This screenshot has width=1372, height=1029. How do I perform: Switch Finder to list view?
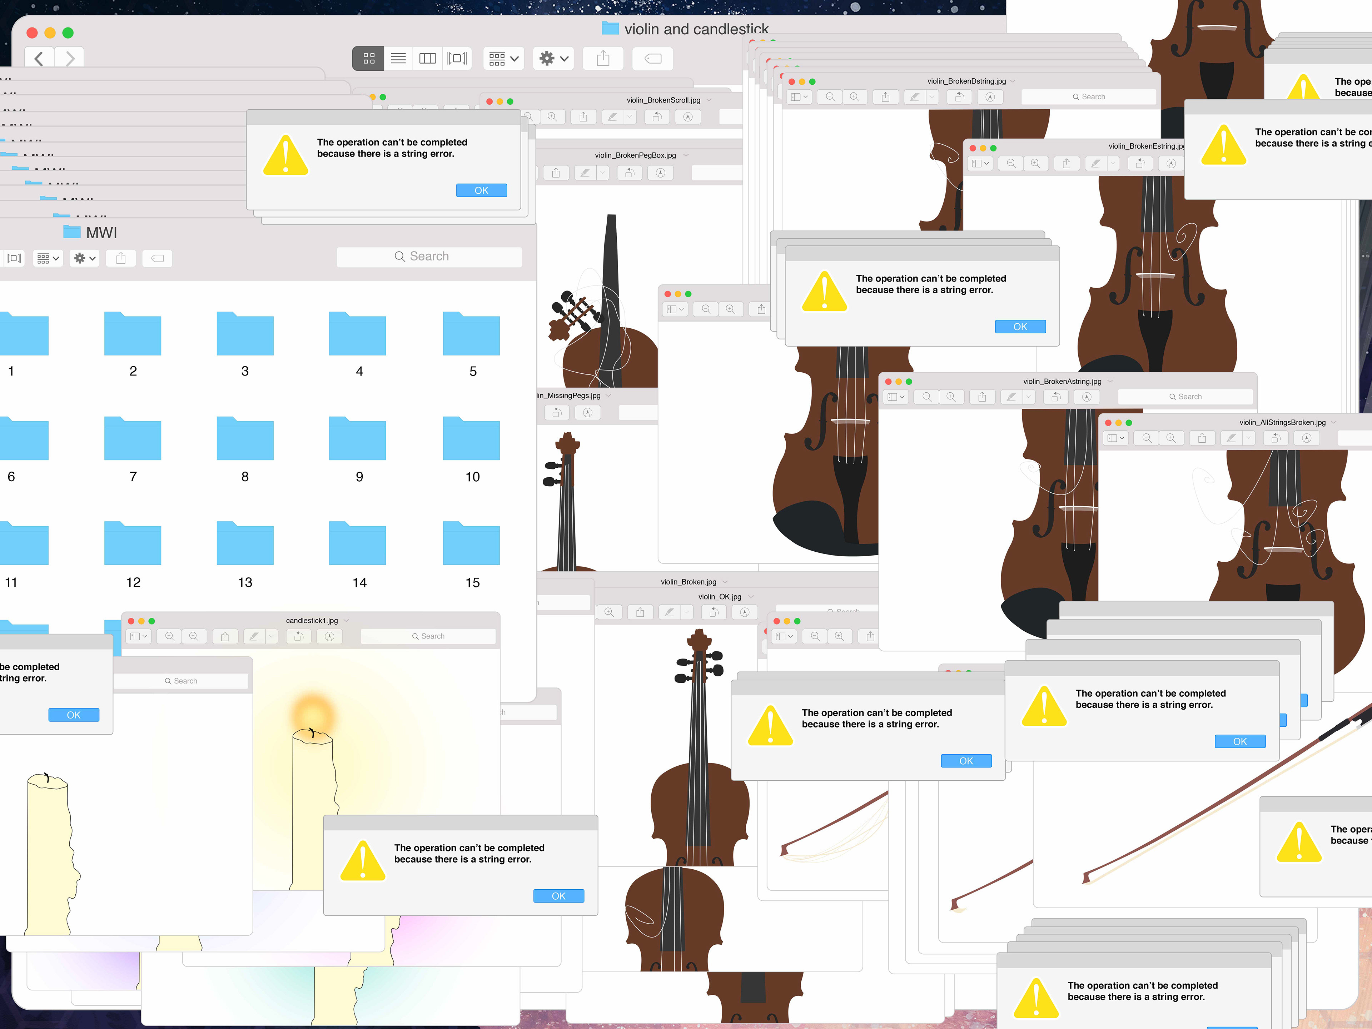(398, 58)
